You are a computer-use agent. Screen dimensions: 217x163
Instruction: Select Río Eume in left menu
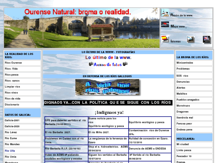pos(22,138)
